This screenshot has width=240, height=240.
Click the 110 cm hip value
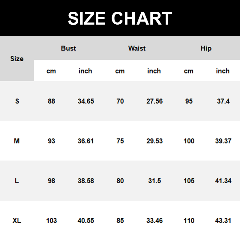(189, 221)
